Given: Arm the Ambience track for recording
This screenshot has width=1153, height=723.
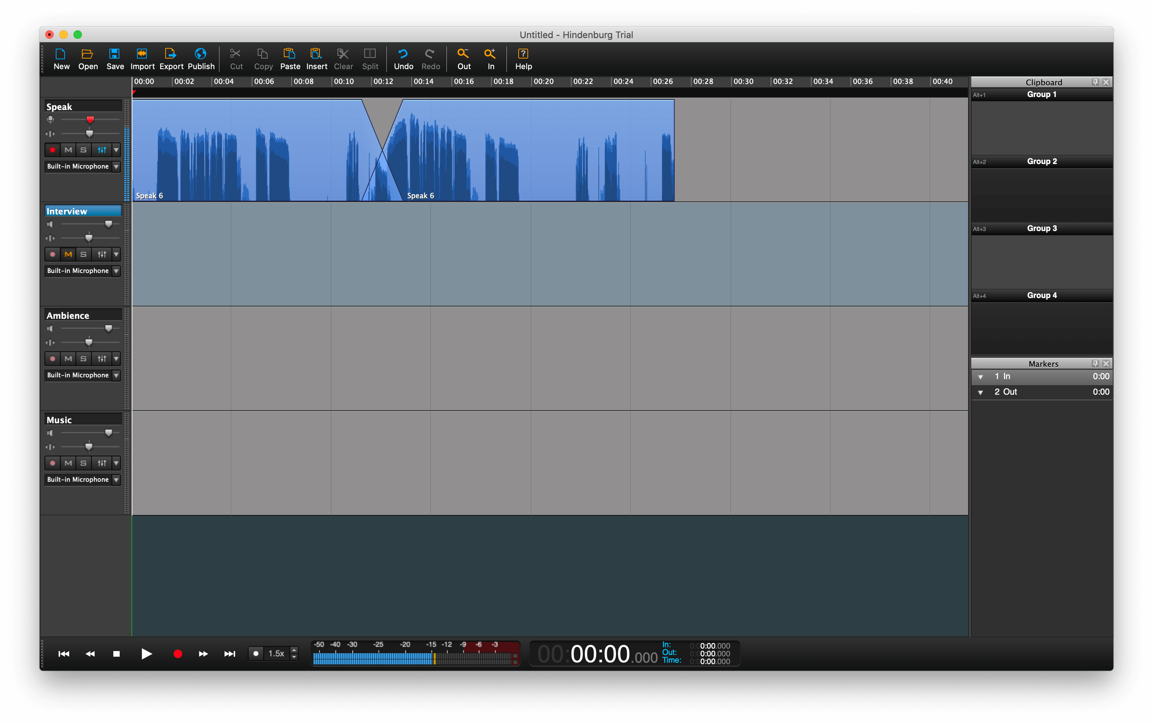Looking at the screenshot, I should point(52,358).
